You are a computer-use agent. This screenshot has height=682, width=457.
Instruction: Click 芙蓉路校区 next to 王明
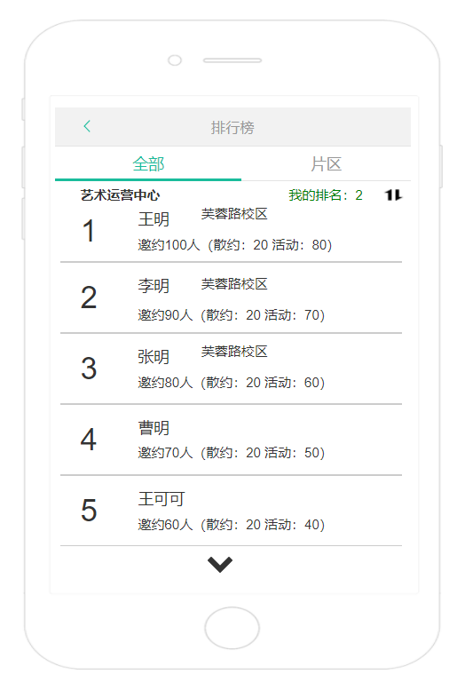coord(234,214)
